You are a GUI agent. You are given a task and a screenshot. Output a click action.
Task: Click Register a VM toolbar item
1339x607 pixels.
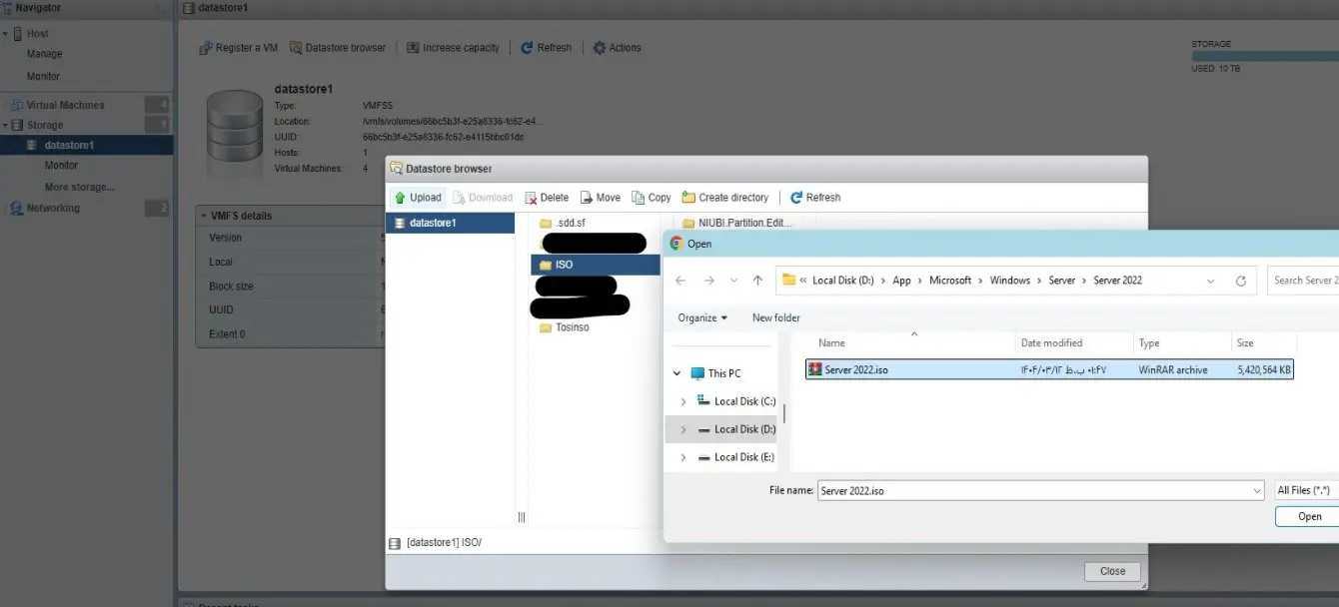point(239,48)
